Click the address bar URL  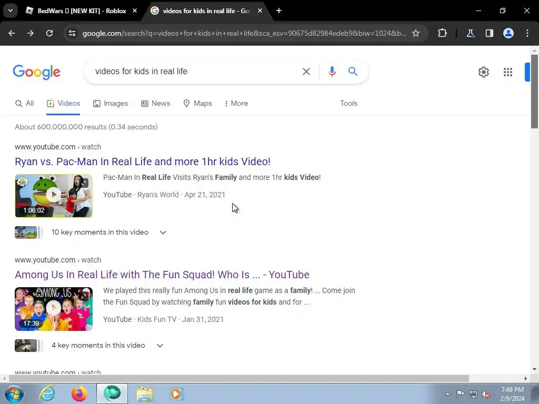(x=244, y=33)
